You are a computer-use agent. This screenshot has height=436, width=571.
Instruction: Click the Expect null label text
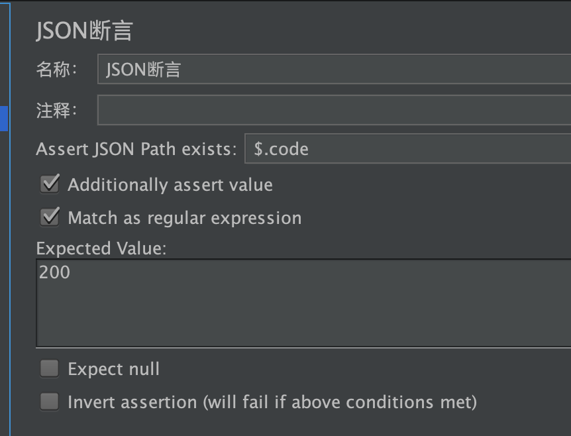click(x=114, y=369)
